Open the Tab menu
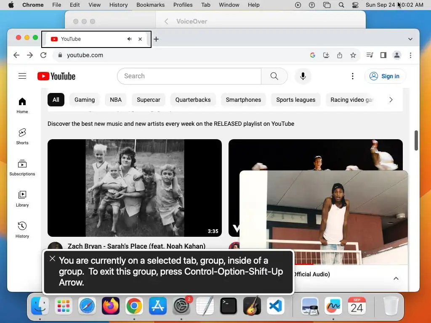 [x=205, y=5]
